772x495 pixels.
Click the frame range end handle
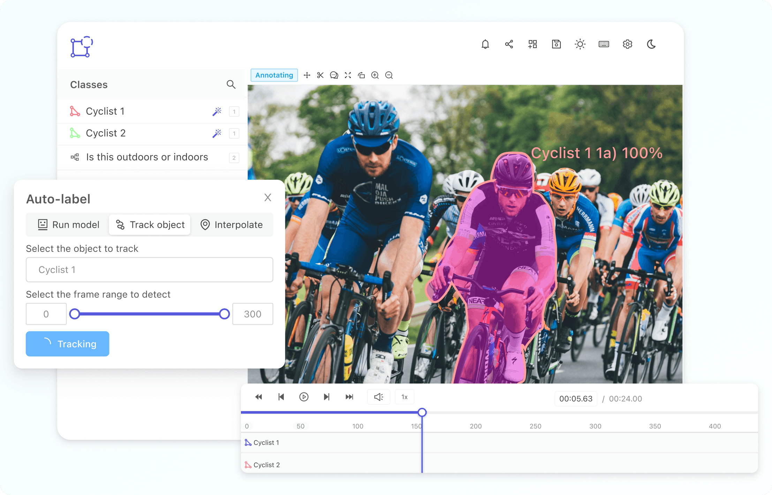(x=225, y=314)
